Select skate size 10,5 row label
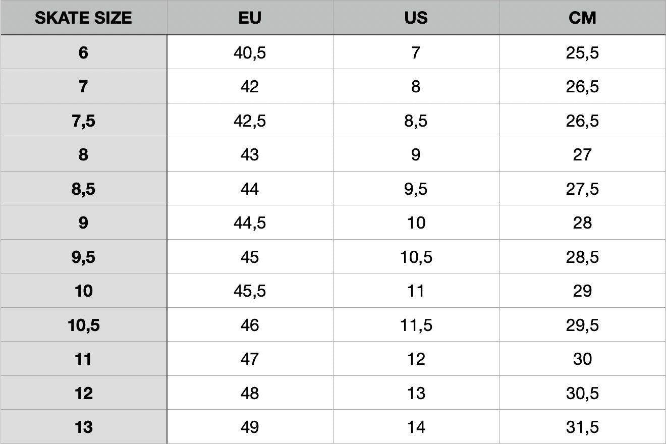666x444 pixels. [x=83, y=325]
